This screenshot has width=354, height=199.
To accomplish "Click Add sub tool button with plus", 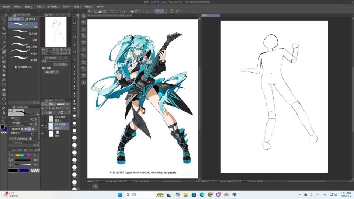I will point(23,67).
